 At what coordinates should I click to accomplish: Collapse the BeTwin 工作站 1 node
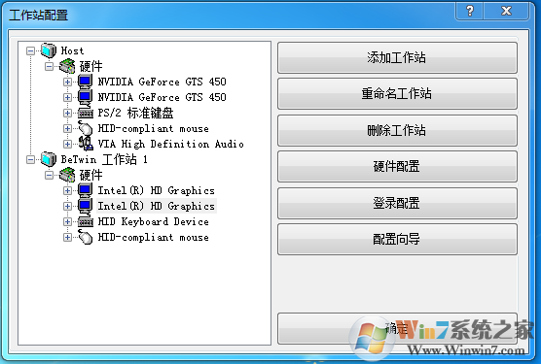(x=30, y=159)
